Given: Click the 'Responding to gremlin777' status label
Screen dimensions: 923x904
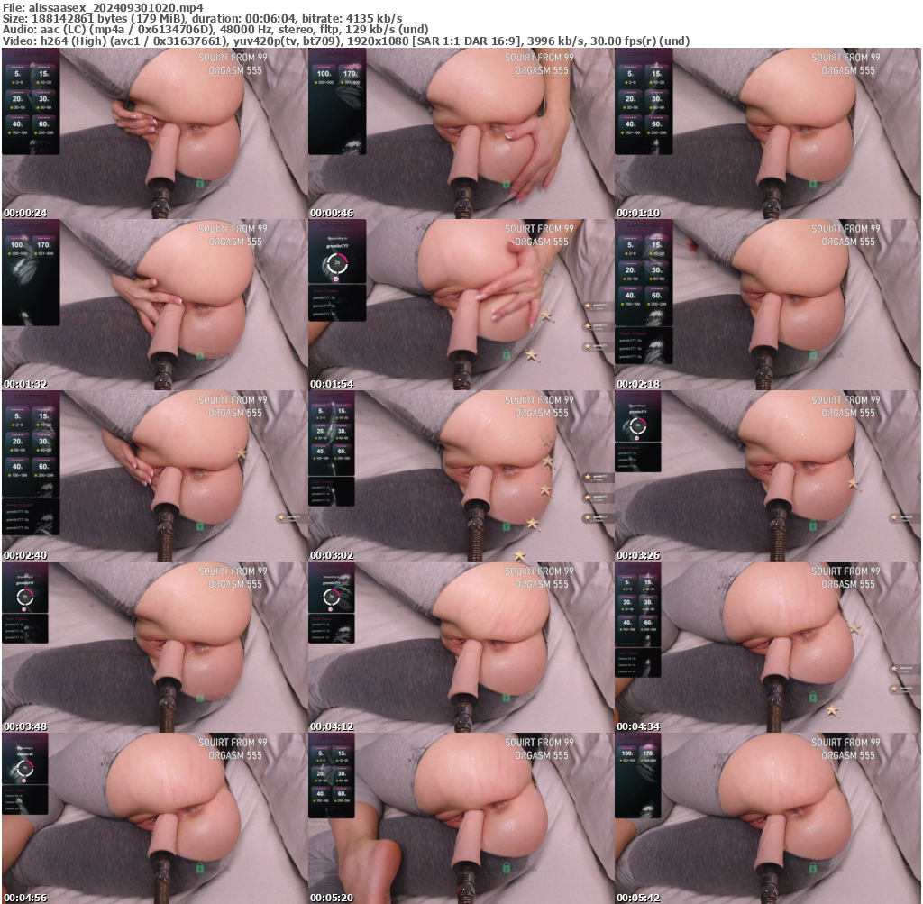Looking at the screenshot, I should coord(337,239).
